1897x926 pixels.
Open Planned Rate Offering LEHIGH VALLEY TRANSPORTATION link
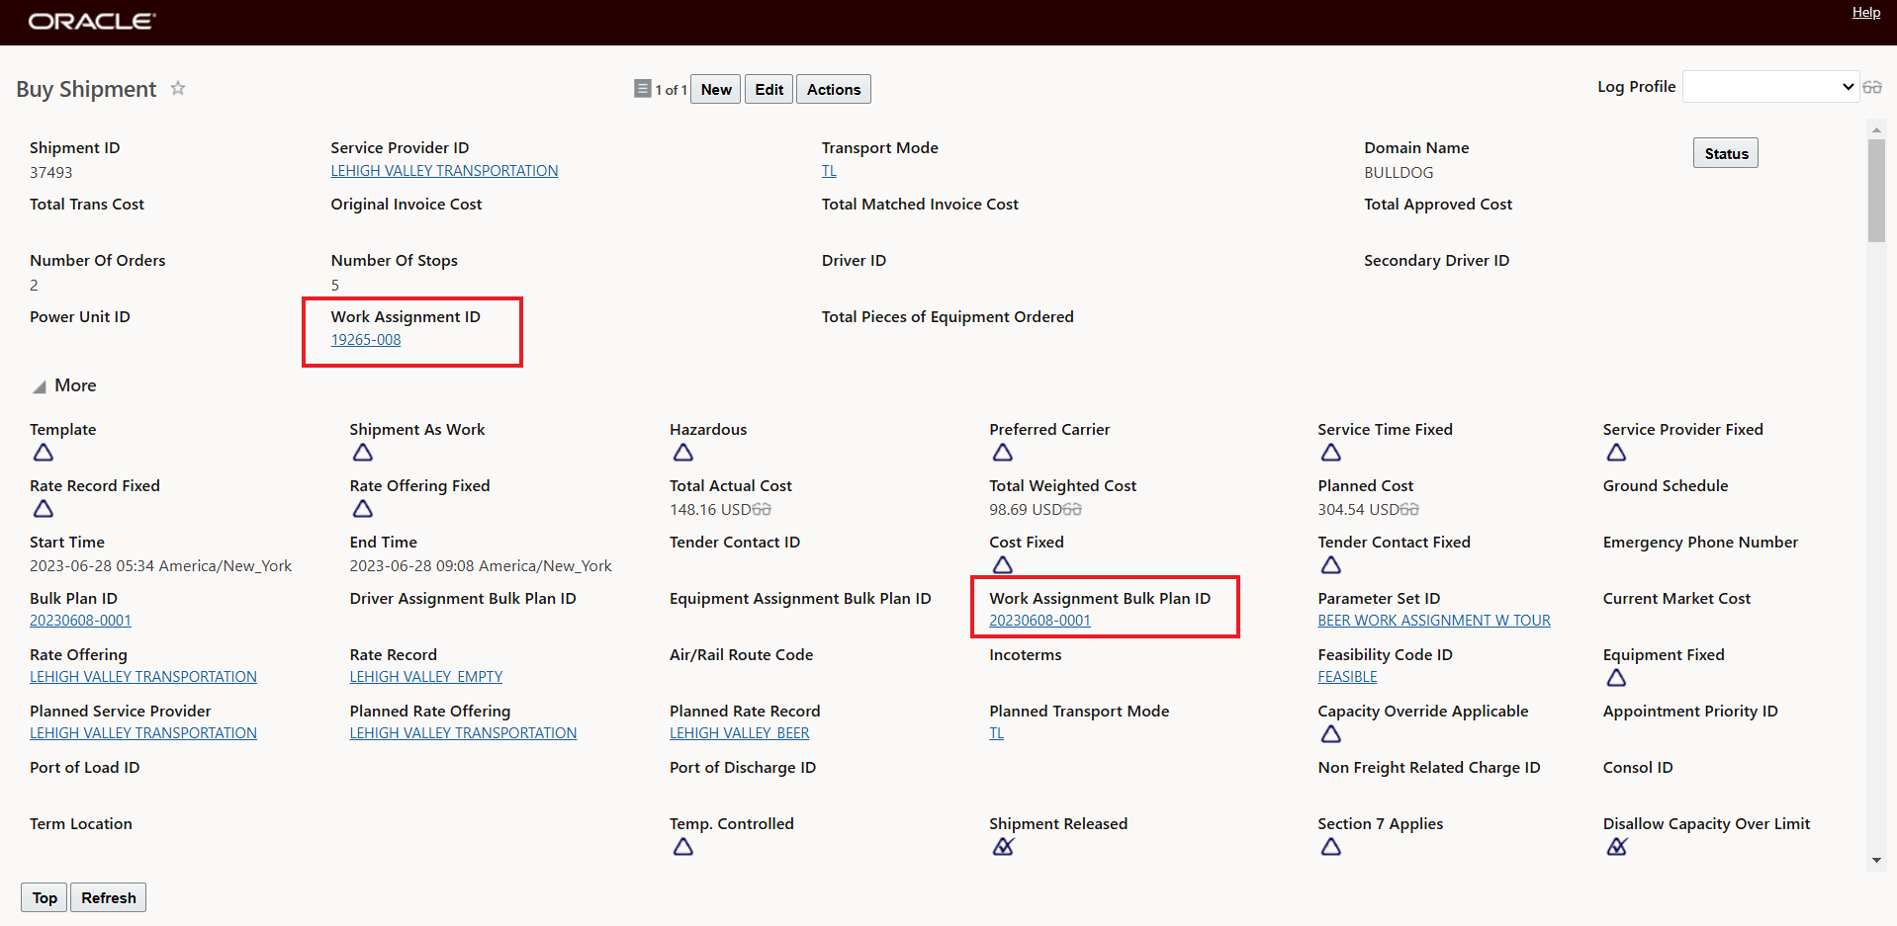click(x=463, y=733)
